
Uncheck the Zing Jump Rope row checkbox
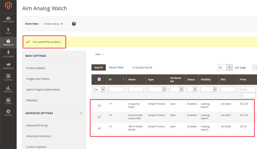click(99, 106)
